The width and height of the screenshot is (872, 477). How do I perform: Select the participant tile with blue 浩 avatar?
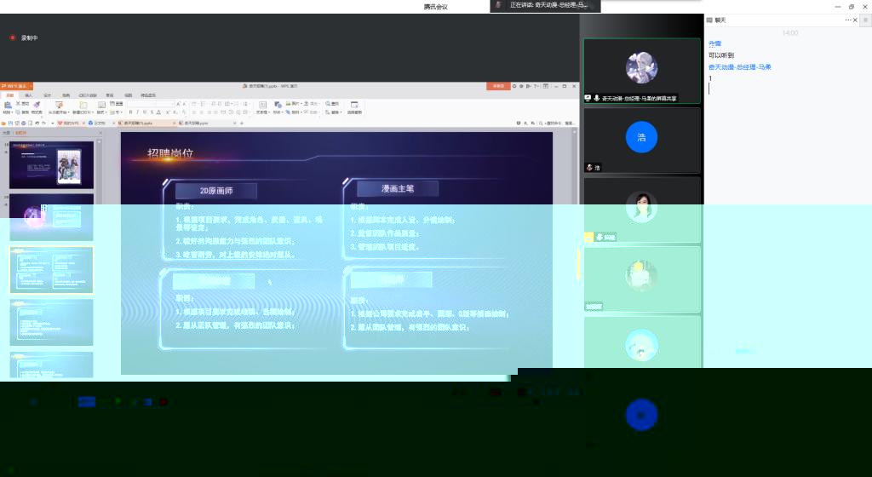click(x=641, y=140)
